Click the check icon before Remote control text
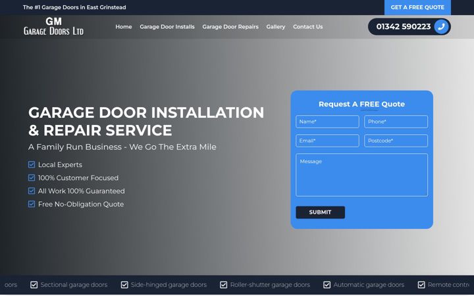Image resolution: width=474 pixels, height=296 pixels. [x=421, y=285]
